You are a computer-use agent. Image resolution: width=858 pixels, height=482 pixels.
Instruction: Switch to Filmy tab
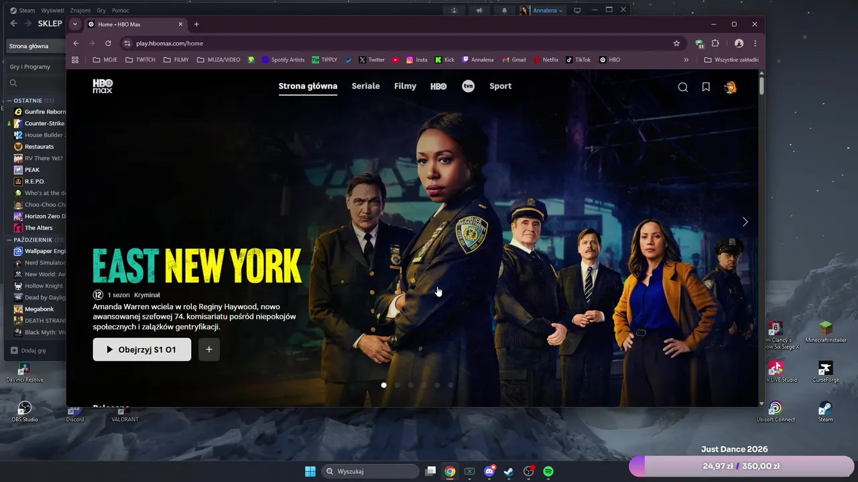[x=405, y=86]
